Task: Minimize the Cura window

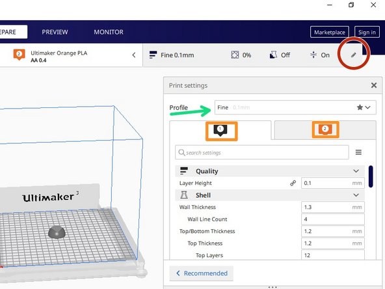Action: click(x=330, y=5)
